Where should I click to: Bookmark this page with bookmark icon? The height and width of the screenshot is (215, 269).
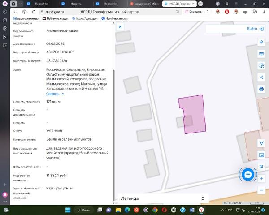[x=177, y=12]
